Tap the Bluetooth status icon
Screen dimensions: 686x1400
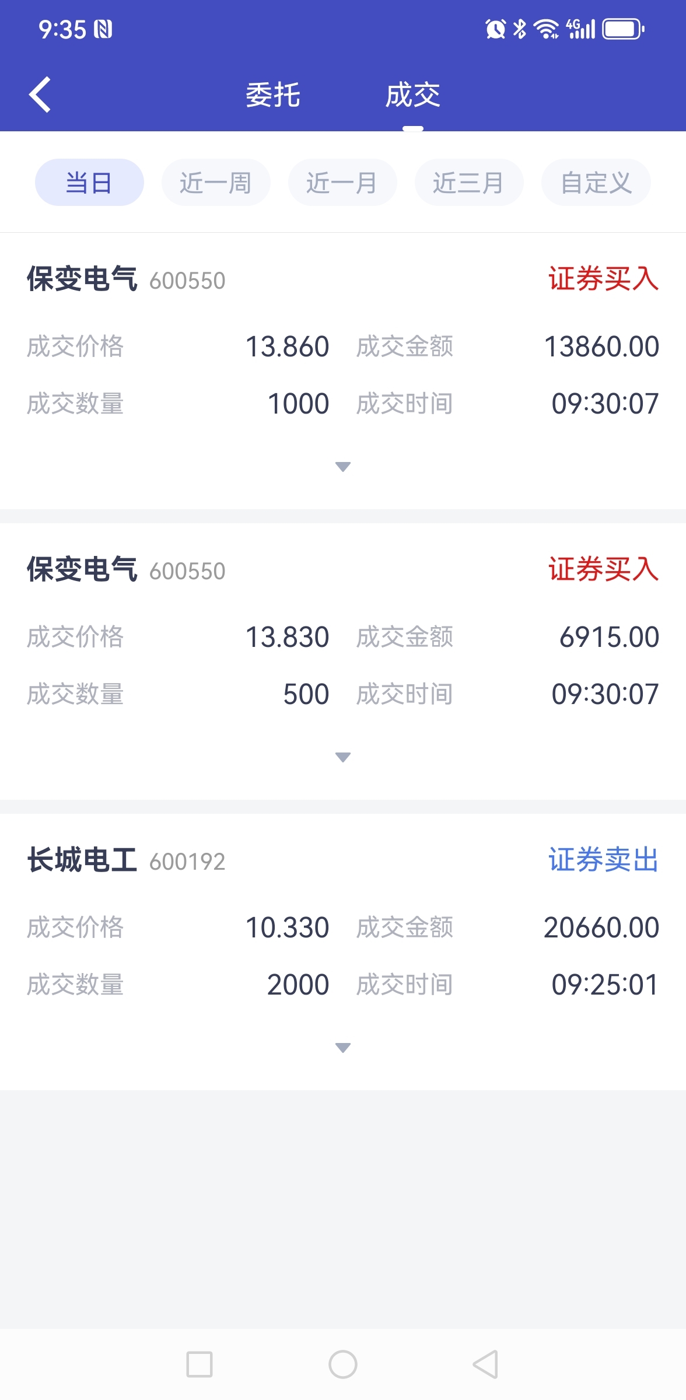pos(519,29)
